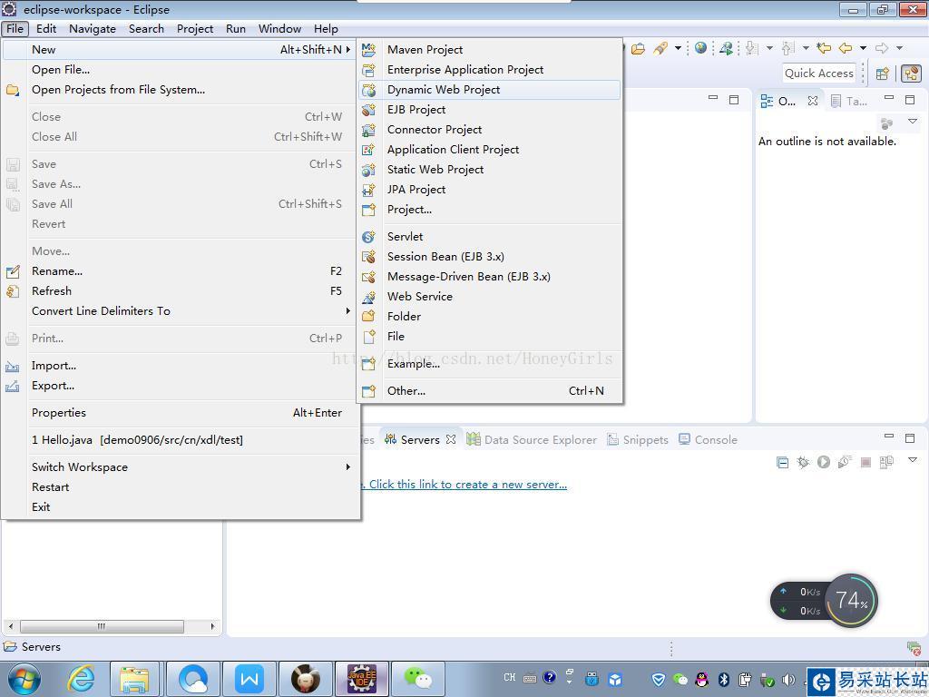Open the Search toolbar icon dropdown arrow
The height and width of the screenshot is (697, 929).
[678, 48]
